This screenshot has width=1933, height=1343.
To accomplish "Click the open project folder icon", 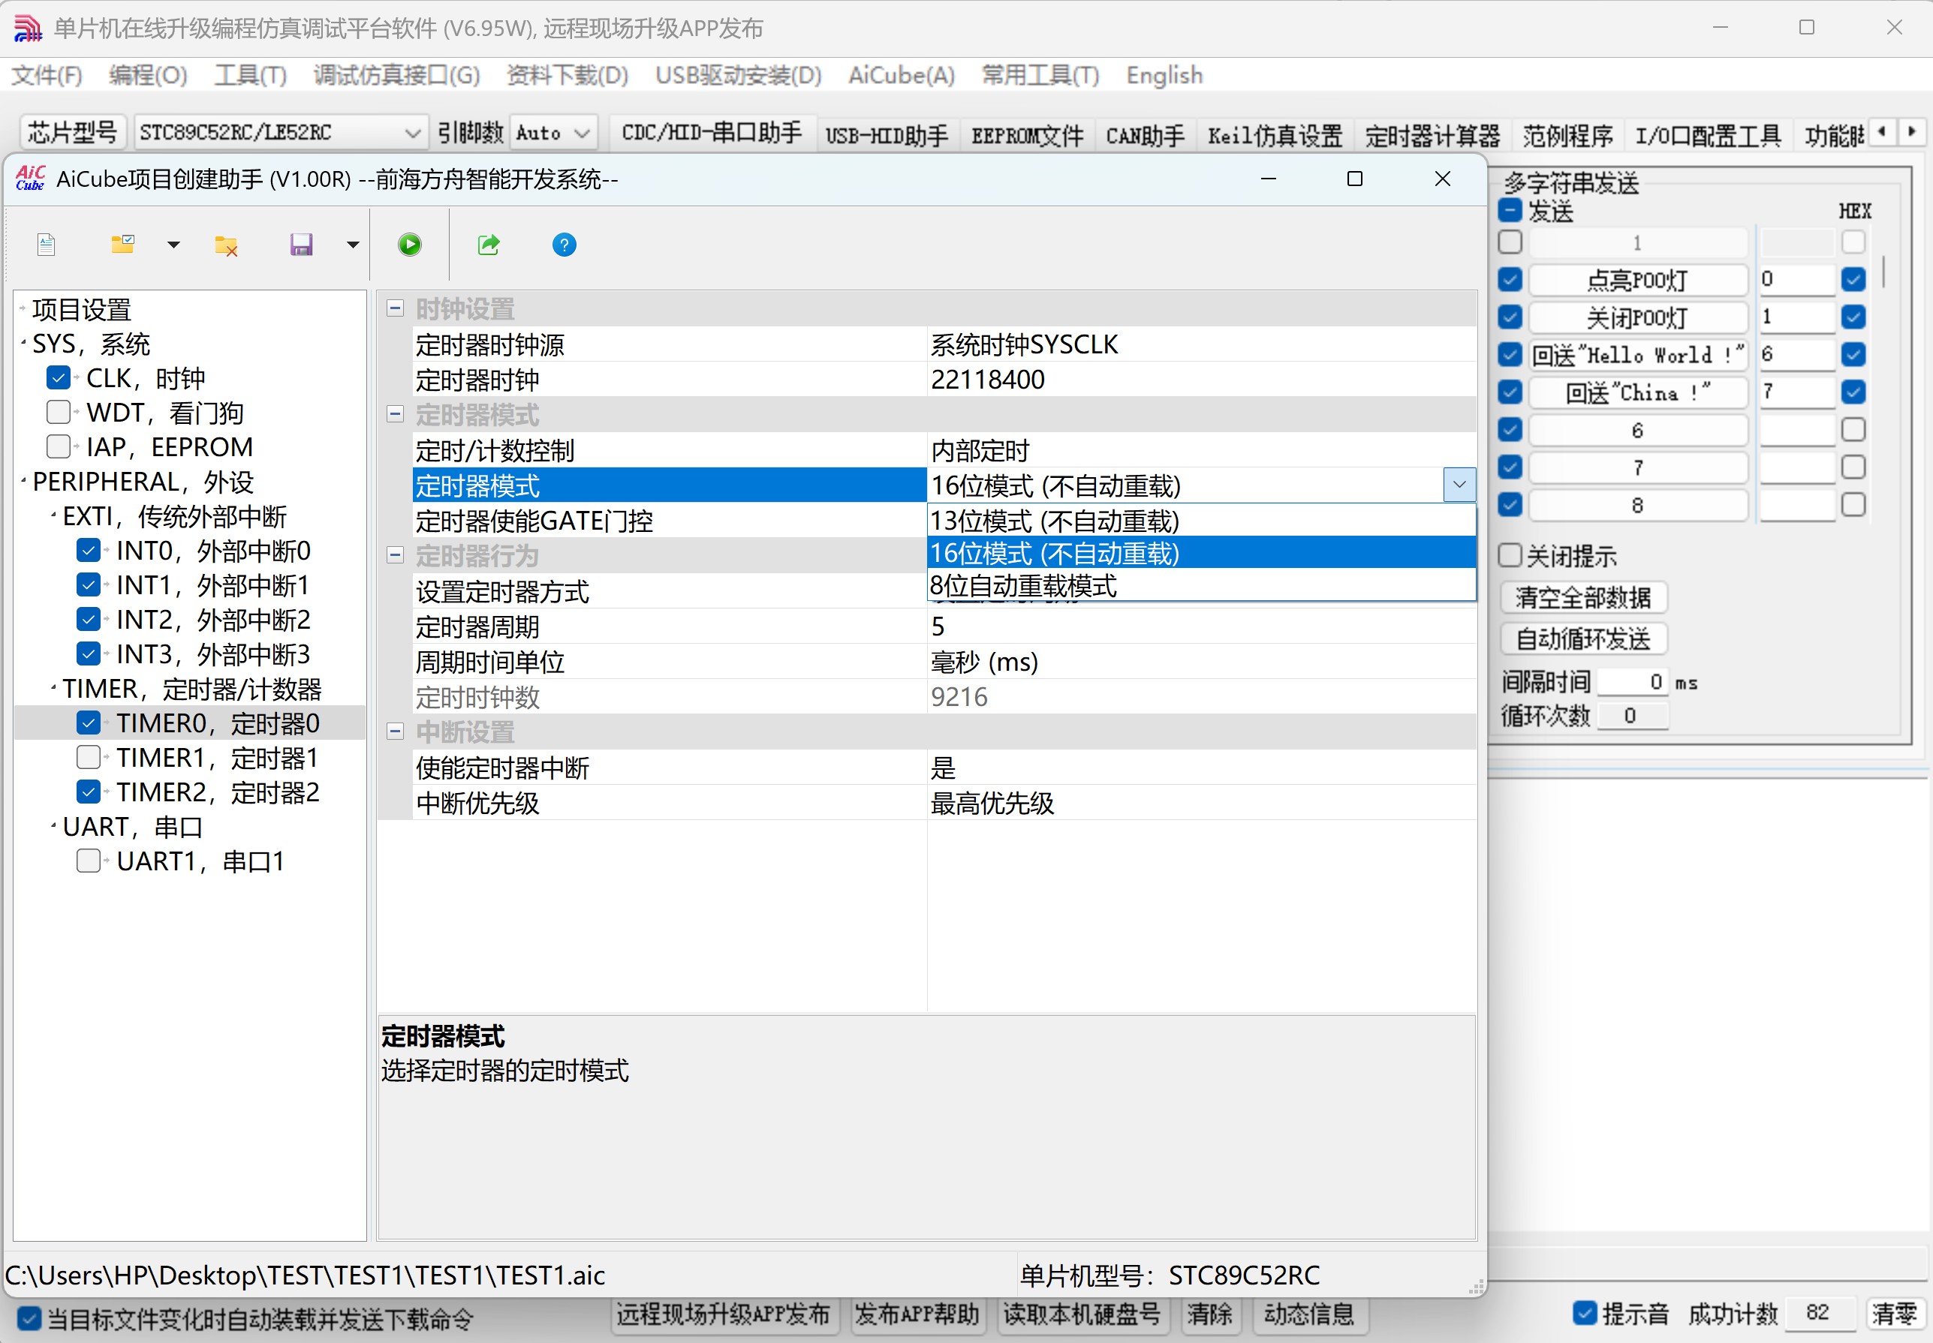I will 123,245.
